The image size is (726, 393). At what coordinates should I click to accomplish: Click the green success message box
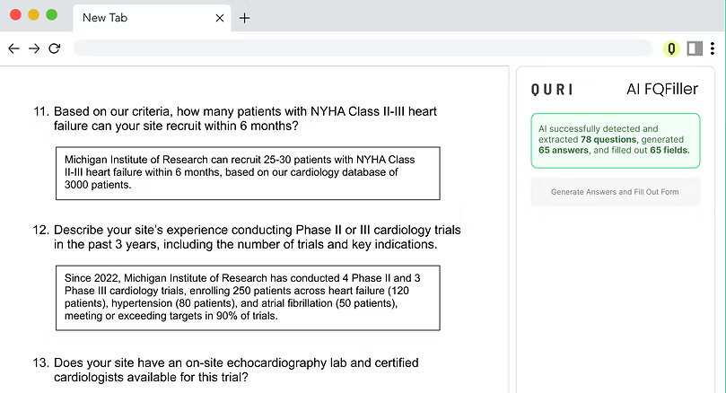click(615, 141)
